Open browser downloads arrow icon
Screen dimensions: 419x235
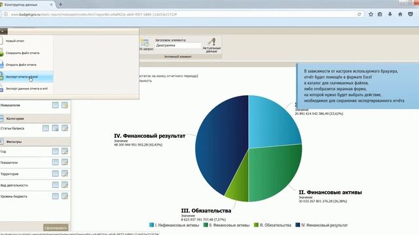tap(390, 14)
